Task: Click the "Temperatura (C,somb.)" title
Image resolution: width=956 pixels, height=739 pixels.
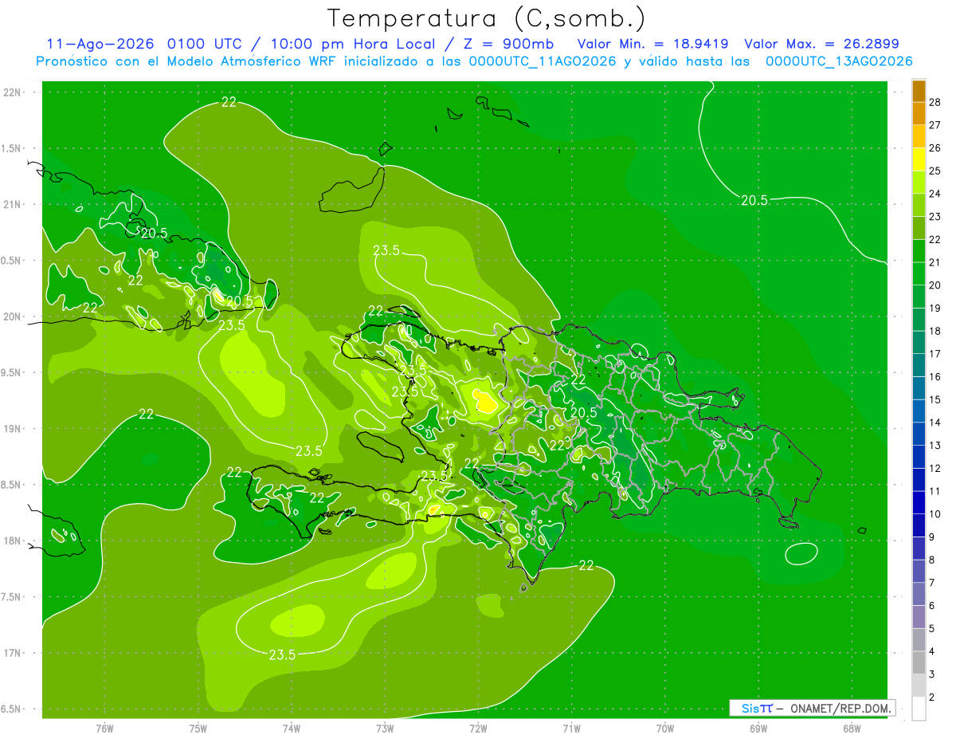Action: pos(486,18)
